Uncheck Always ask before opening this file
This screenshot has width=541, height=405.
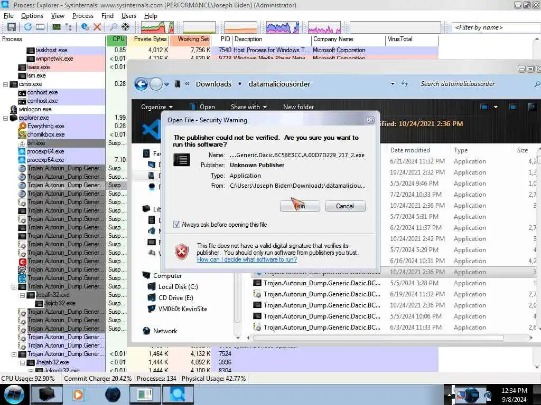click(x=176, y=225)
